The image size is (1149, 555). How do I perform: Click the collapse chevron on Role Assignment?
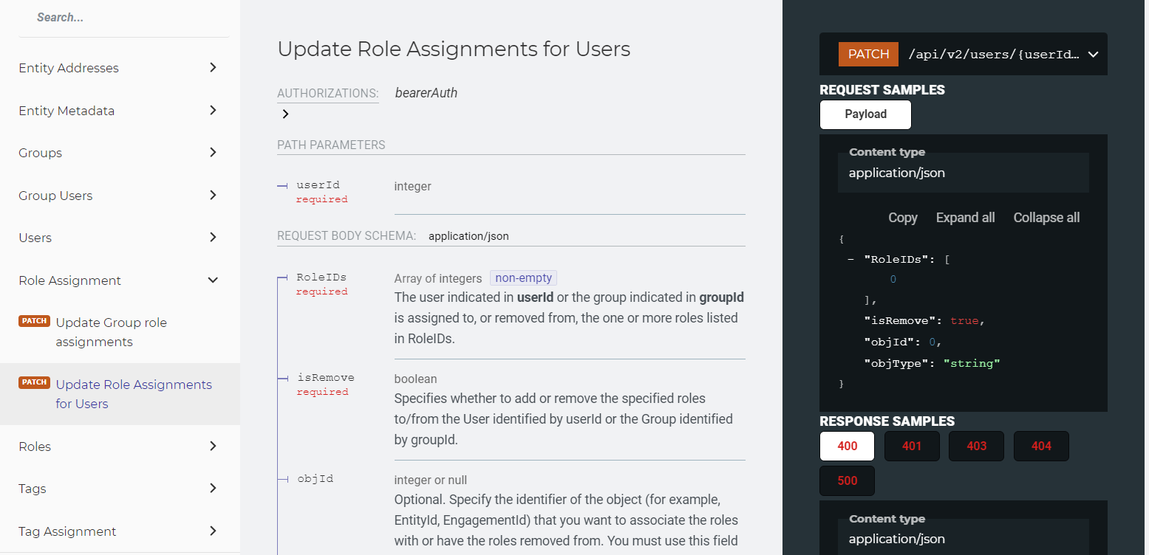tap(213, 280)
